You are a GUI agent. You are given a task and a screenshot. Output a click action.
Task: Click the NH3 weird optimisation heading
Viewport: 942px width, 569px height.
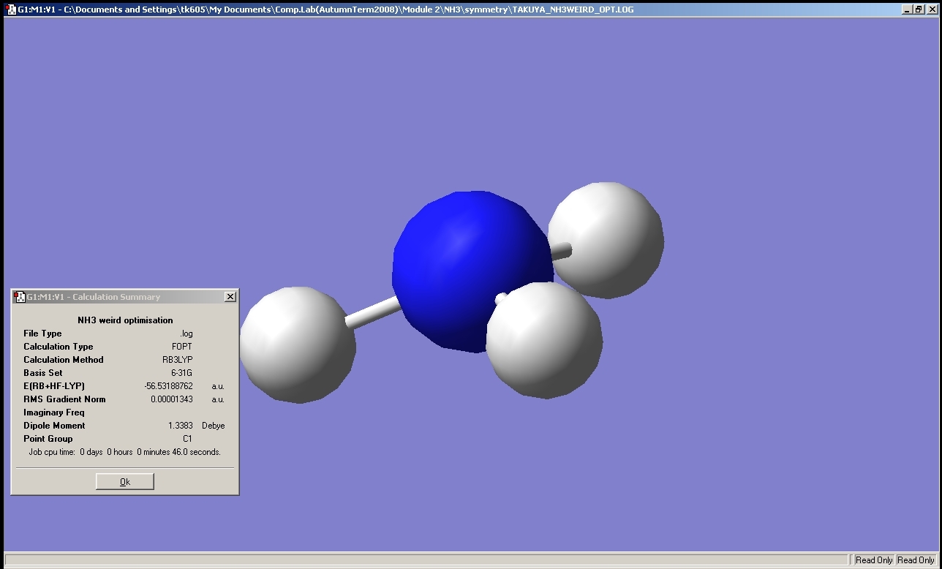coord(125,320)
